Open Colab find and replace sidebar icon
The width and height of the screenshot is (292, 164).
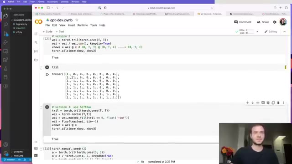point(36,42)
